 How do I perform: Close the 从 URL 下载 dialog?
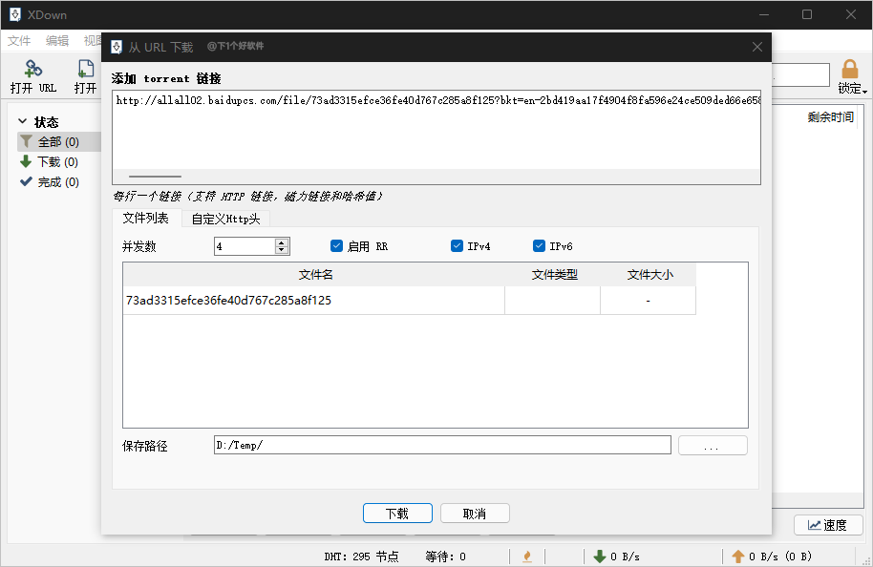tap(757, 48)
